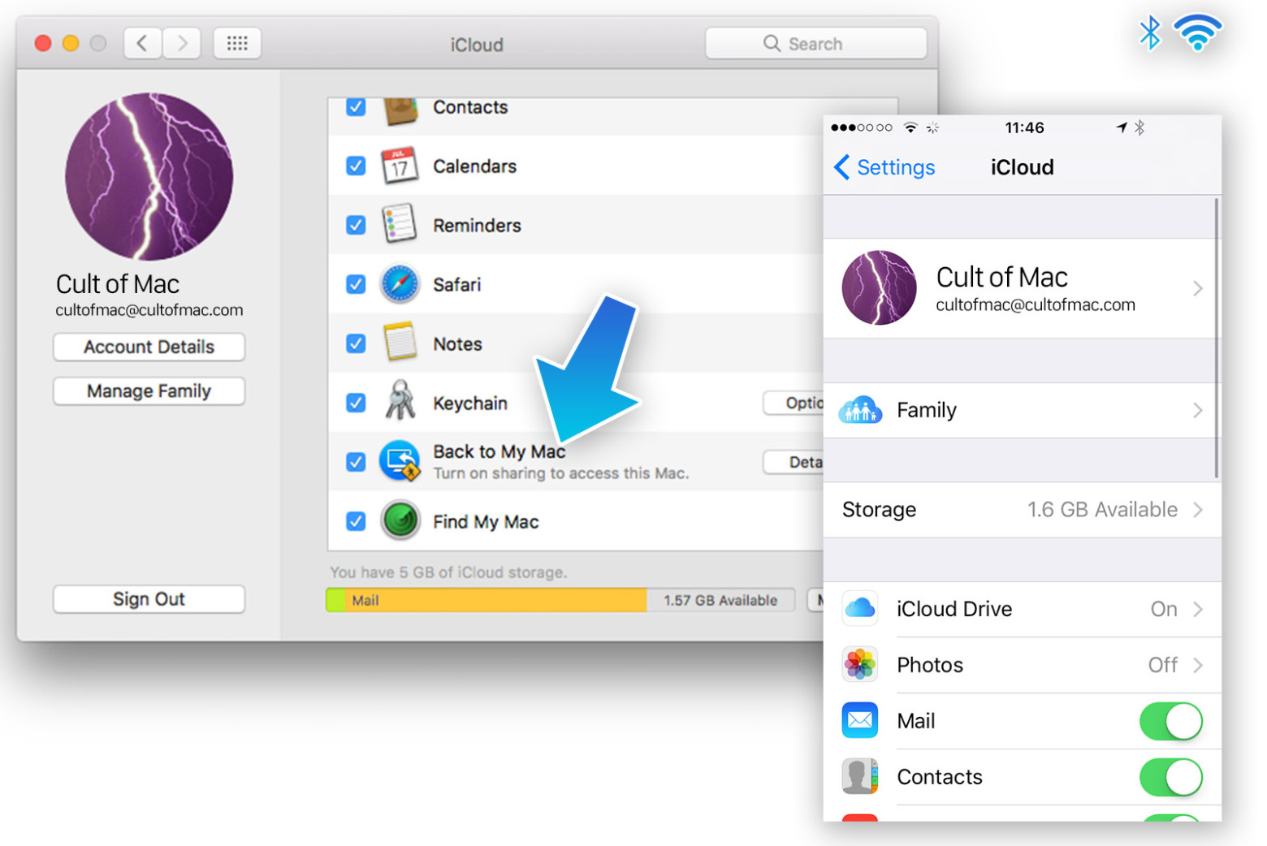The width and height of the screenshot is (1267, 846).
Task: Select the iCloud Drive icon on iPhone
Action: (860, 608)
